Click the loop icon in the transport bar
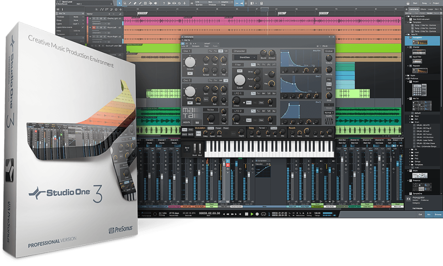Viewport: 443px width, 266px height. pyautogui.click(x=264, y=214)
